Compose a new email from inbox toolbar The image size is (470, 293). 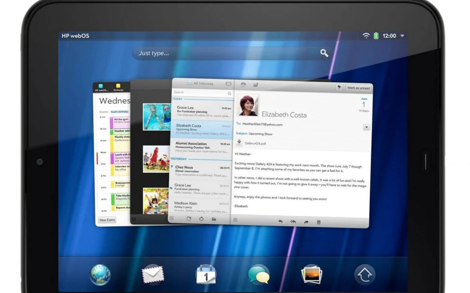(x=189, y=219)
